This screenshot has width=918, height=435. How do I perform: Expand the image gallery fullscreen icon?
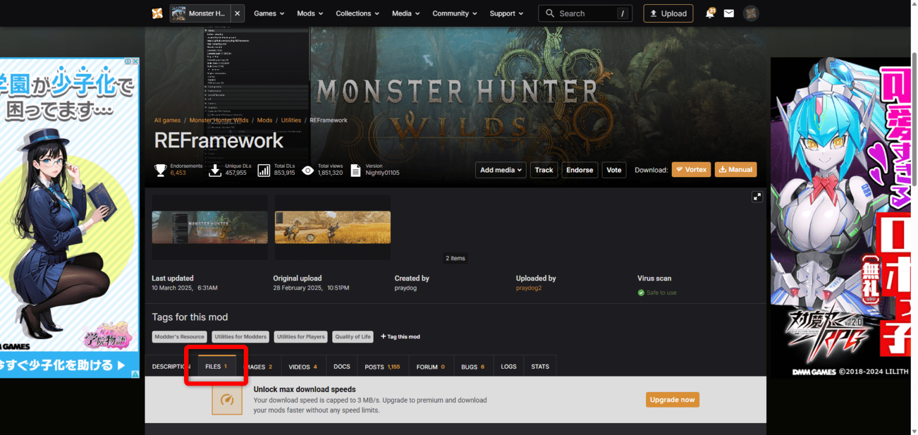click(757, 196)
